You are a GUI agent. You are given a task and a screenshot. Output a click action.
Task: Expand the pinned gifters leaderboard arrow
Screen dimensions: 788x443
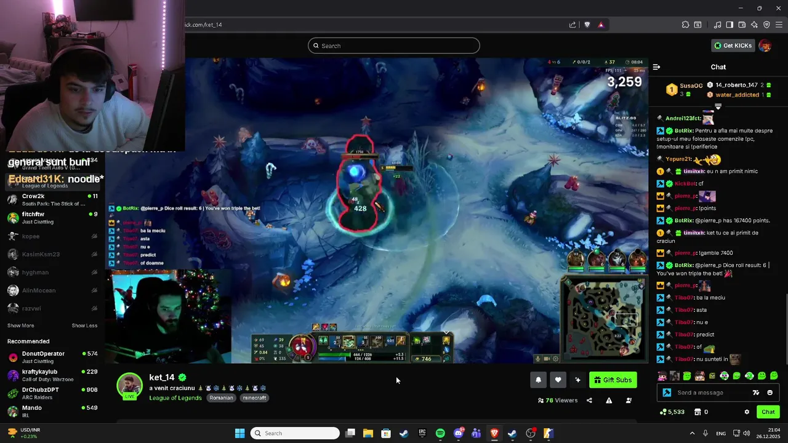point(718,106)
